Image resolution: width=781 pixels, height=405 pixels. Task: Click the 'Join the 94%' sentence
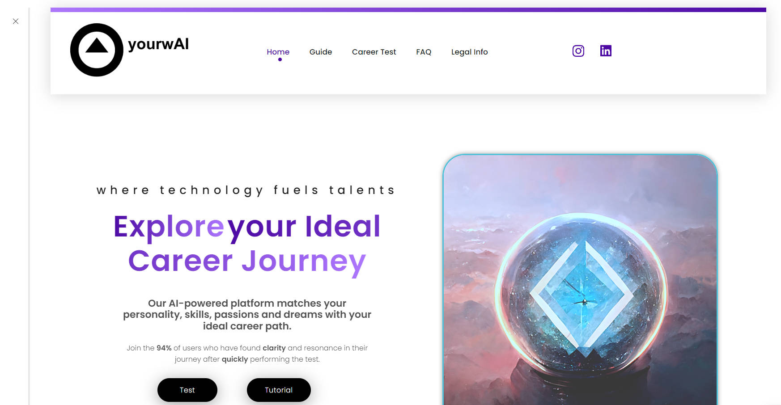pyautogui.click(x=247, y=354)
